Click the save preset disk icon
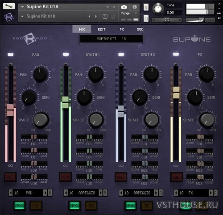The height and width of the screenshot is (215, 223). coord(105,16)
